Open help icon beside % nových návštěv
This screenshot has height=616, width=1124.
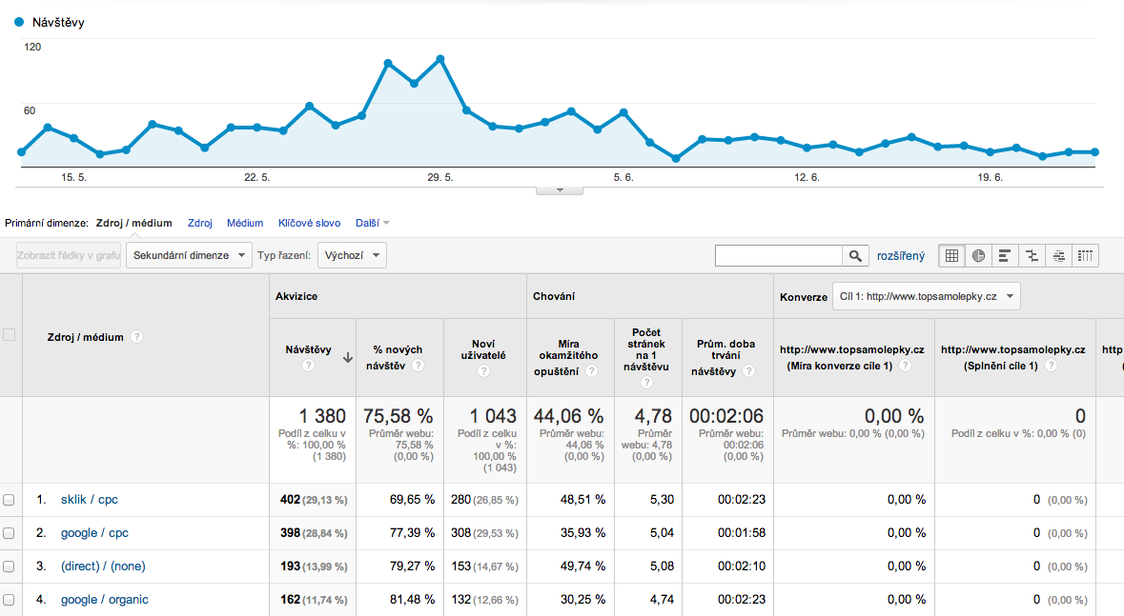pyautogui.click(x=418, y=366)
